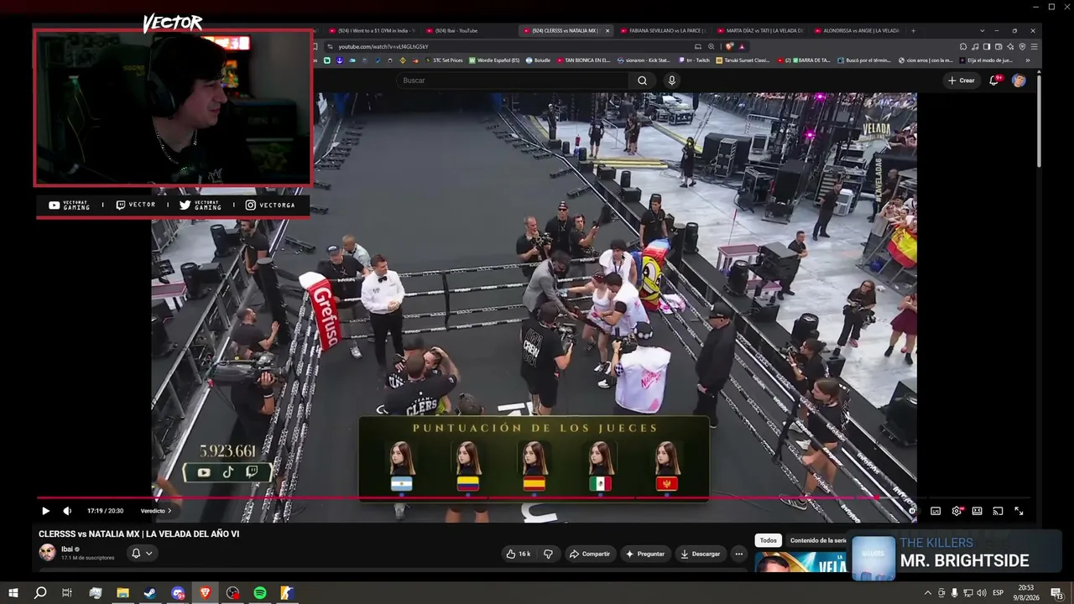Open the Windows notification center
The height and width of the screenshot is (604, 1074).
[x=1056, y=593]
